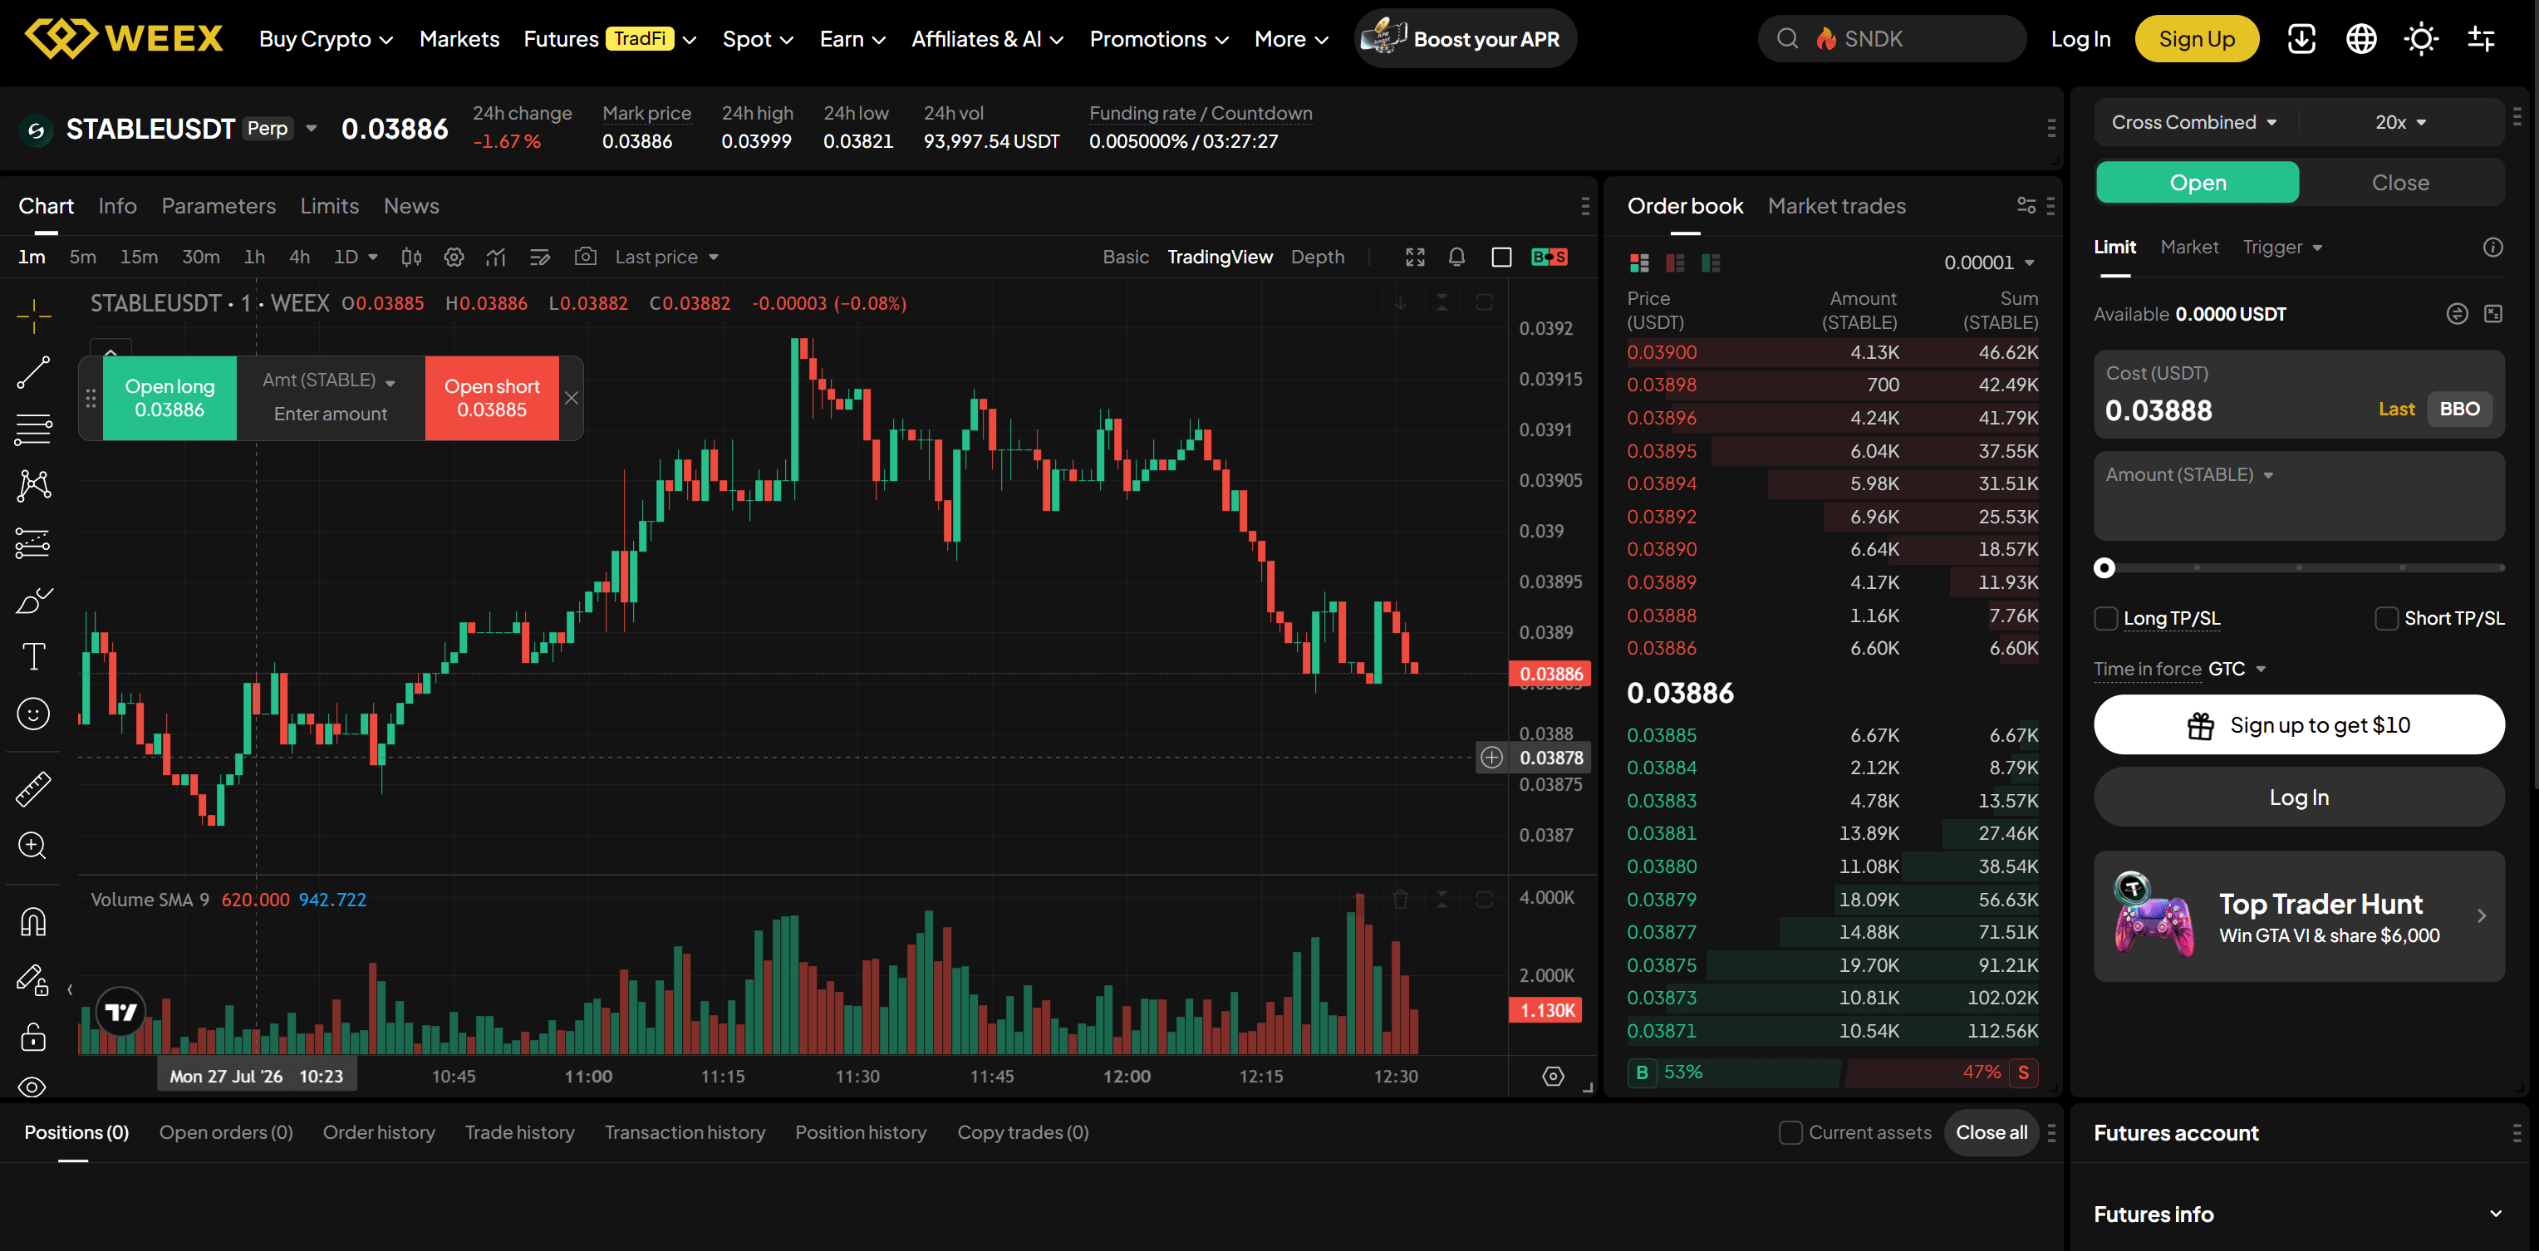Click the Open long 0.03886 button
The width and height of the screenshot is (2539, 1251).
tap(169, 398)
